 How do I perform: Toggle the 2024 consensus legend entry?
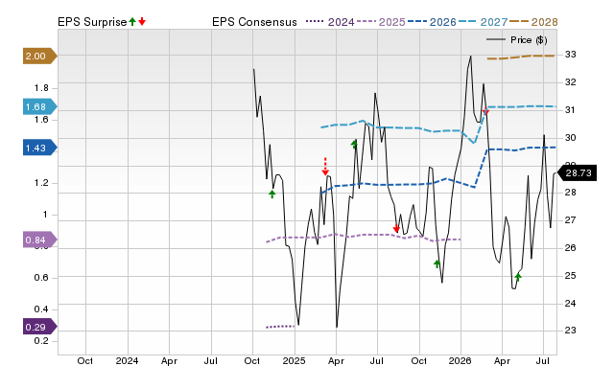coord(330,22)
